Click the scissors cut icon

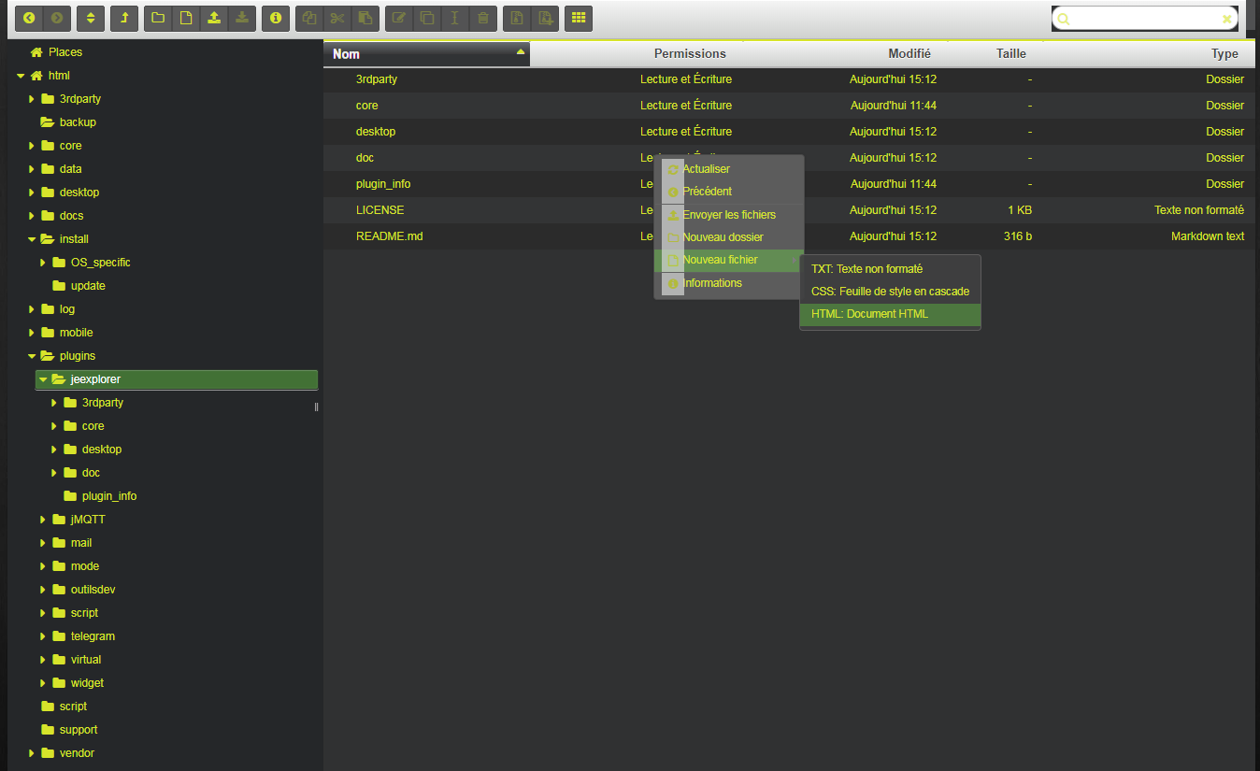point(337,18)
